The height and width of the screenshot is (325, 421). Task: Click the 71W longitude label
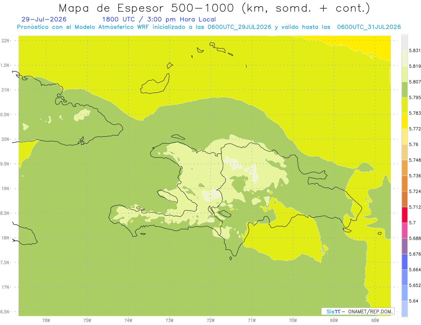coord(252,320)
